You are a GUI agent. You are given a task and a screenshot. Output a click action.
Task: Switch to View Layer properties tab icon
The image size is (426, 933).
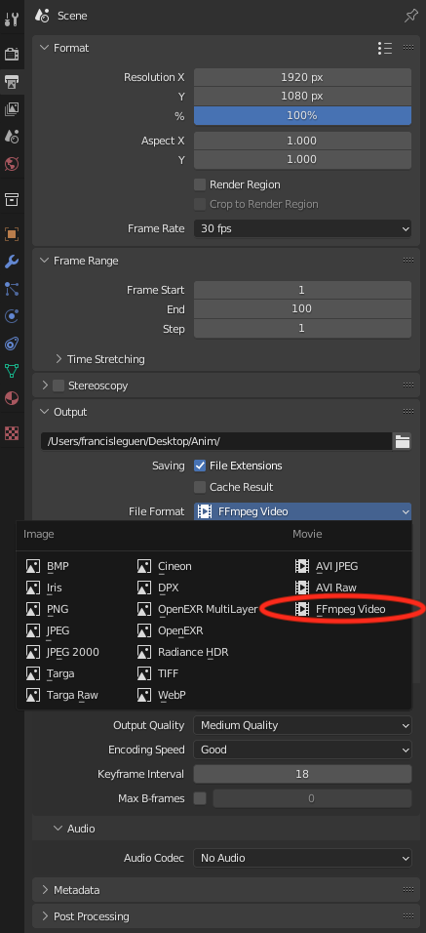click(x=12, y=109)
